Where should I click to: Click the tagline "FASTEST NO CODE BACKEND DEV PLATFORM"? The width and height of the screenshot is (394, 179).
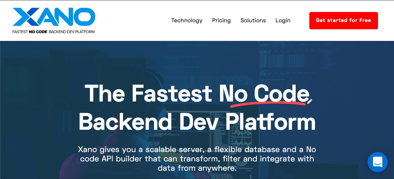click(54, 32)
